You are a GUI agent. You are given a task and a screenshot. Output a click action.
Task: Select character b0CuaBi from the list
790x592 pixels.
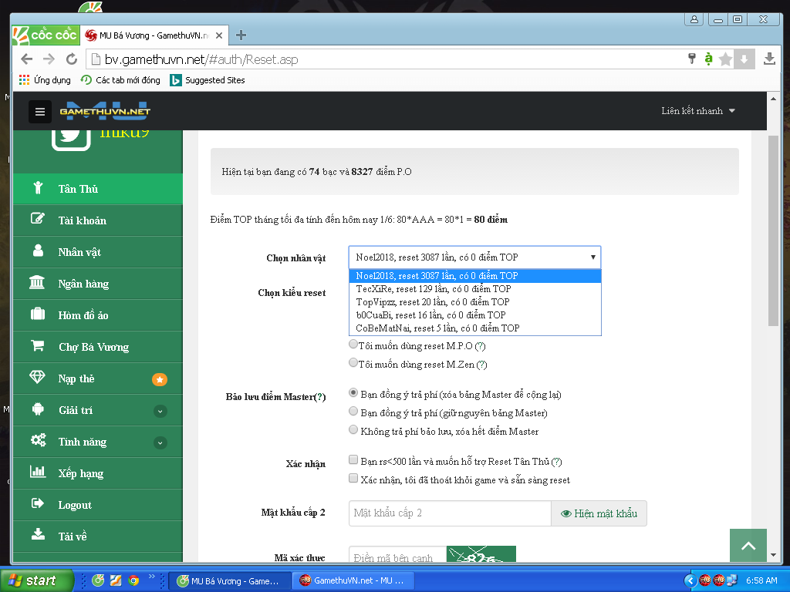coord(474,315)
